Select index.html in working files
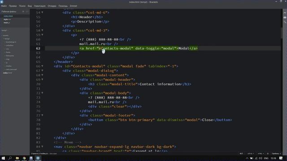287x161 pixels. (8, 16)
